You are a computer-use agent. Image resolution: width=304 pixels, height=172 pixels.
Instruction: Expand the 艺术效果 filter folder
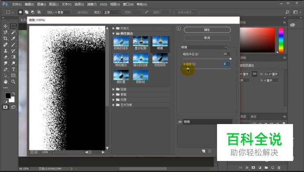113,105
